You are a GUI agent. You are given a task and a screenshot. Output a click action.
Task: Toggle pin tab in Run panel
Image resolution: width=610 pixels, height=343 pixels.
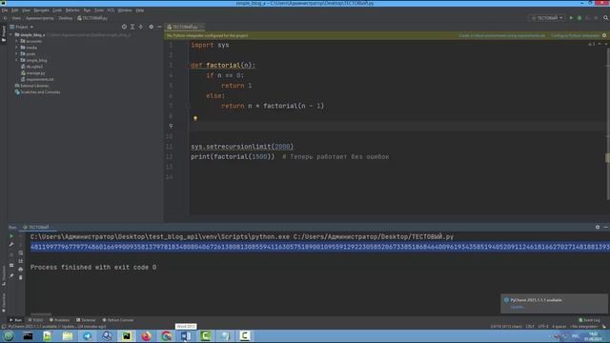pos(11,275)
